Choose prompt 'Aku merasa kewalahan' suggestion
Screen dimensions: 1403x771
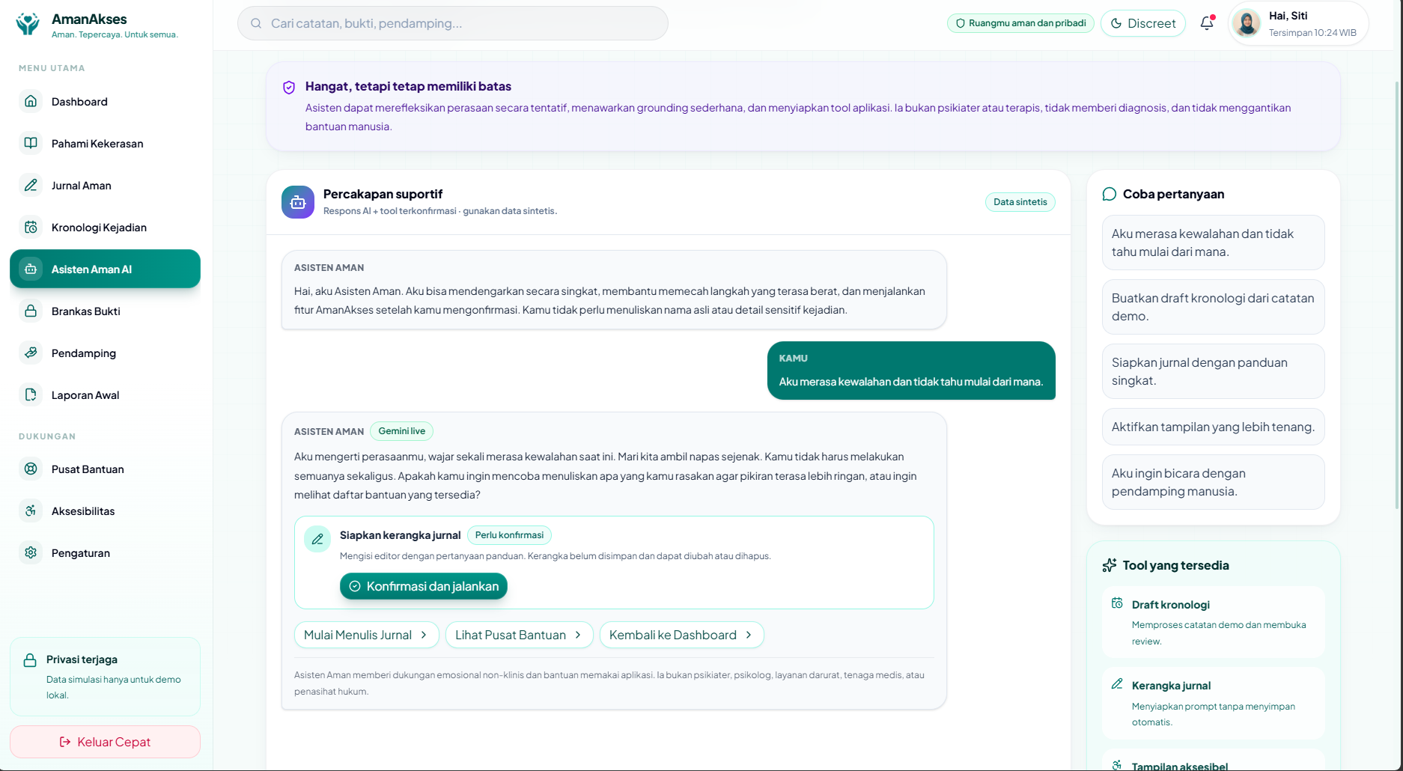tap(1213, 243)
